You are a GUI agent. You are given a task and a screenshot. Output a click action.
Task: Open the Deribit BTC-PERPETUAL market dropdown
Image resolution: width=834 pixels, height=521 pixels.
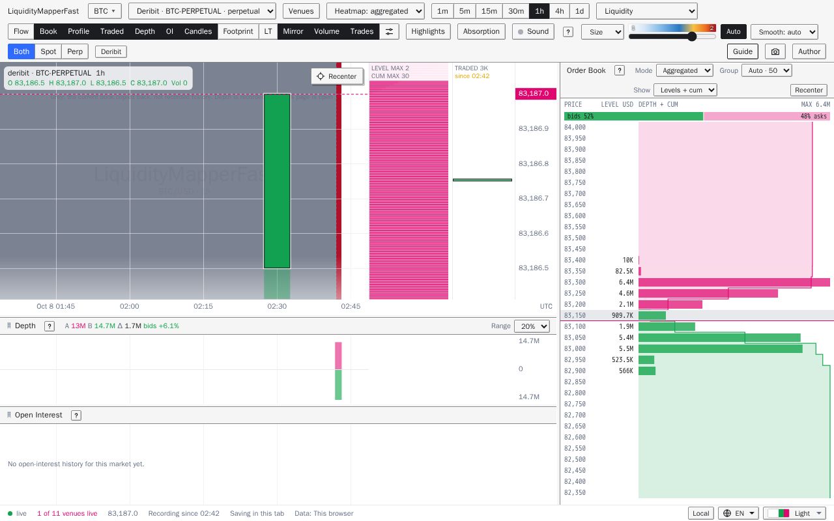(202, 11)
